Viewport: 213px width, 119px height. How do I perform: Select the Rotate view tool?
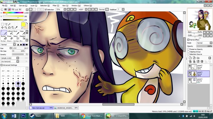(x=9, y=27)
